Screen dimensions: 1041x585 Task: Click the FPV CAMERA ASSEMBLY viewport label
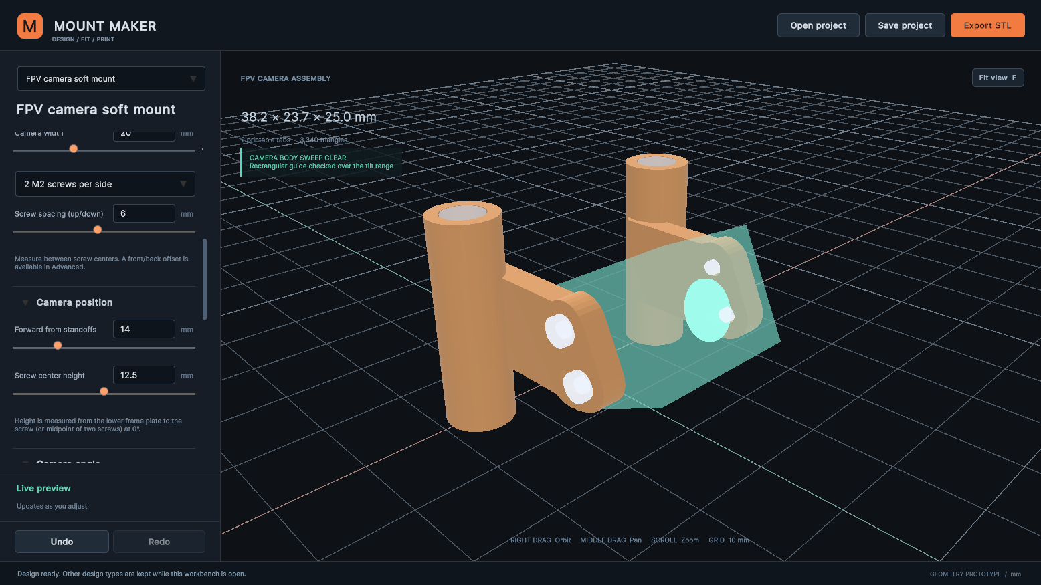286,78
